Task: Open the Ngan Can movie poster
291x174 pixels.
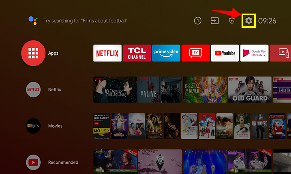Action: [x=119, y=126]
